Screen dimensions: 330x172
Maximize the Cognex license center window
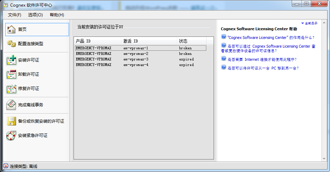coord(306,3)
